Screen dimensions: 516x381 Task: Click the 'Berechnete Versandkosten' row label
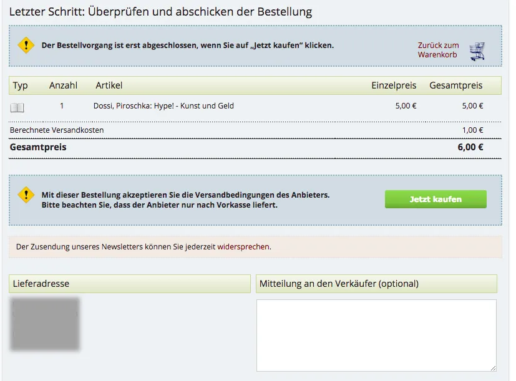coord(57,130)
